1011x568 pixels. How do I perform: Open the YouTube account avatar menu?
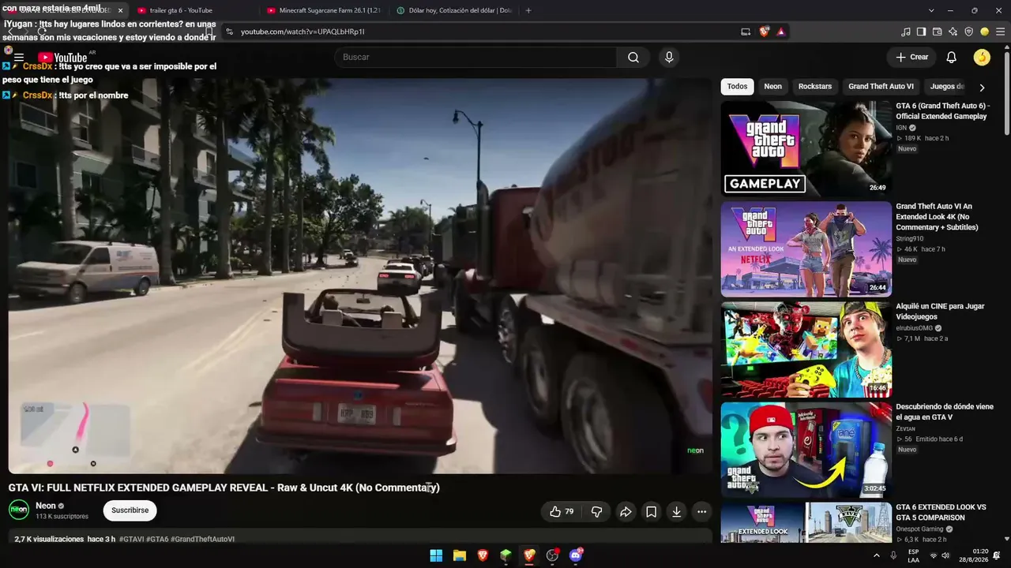coord(982,58)
